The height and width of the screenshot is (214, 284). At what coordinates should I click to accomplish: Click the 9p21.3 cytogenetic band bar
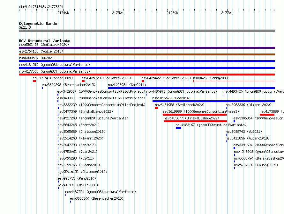pos(147,31)
